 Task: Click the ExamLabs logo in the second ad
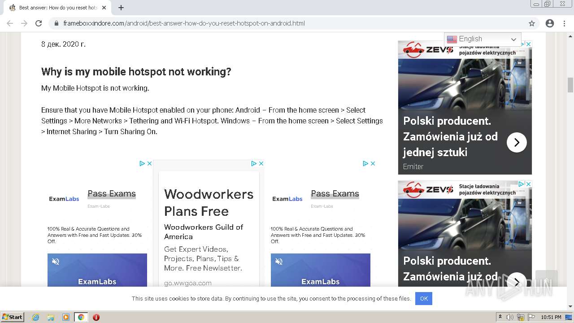(287, 199)
